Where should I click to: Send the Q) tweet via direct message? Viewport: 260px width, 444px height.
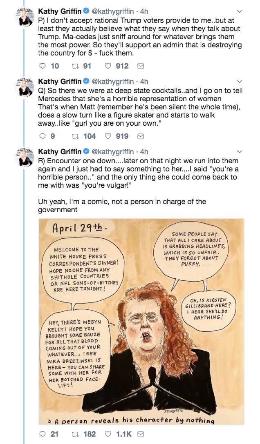[140, 136]
